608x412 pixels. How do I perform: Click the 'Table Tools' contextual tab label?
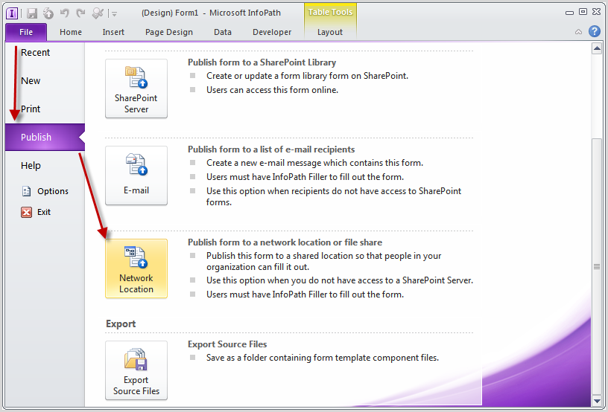[330, 13]
